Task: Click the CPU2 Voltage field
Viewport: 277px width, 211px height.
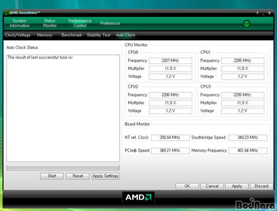Action: point(170,111)
